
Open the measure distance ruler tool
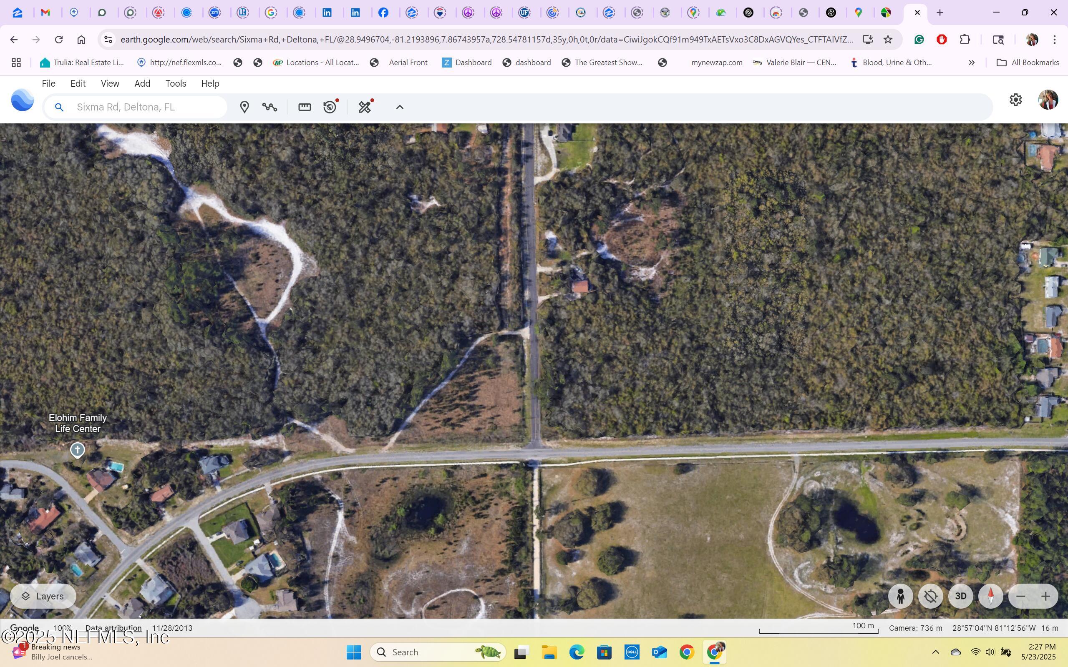tap(305, 107)
